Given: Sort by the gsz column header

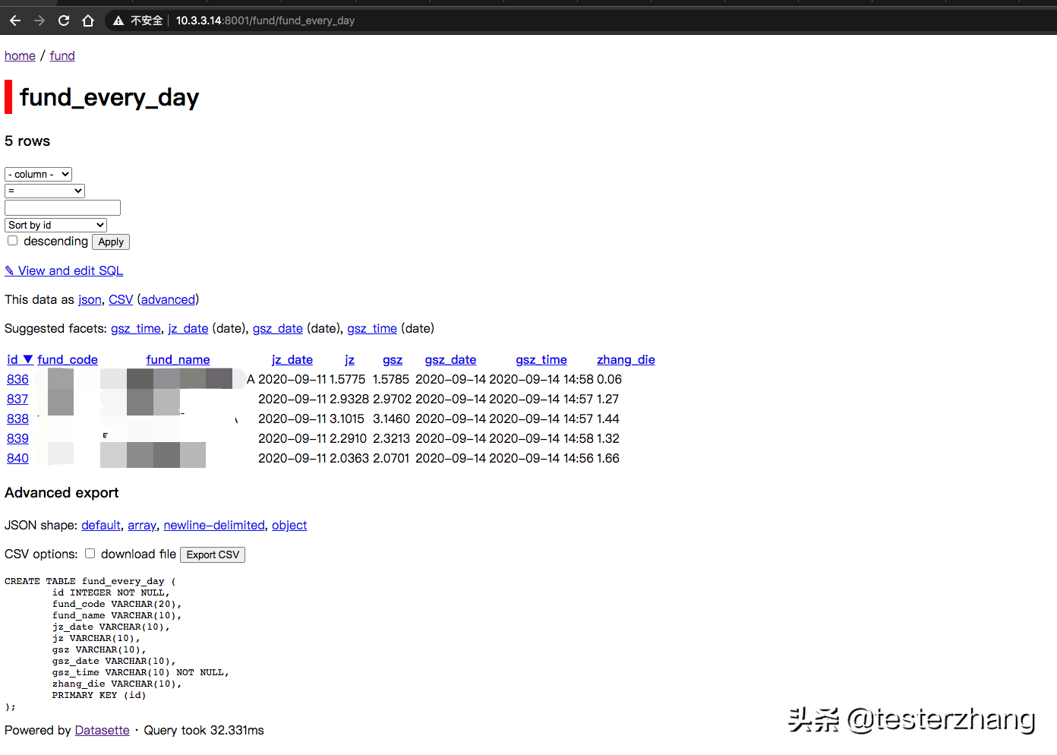Looking at the screenshot, I should (393, 359).
